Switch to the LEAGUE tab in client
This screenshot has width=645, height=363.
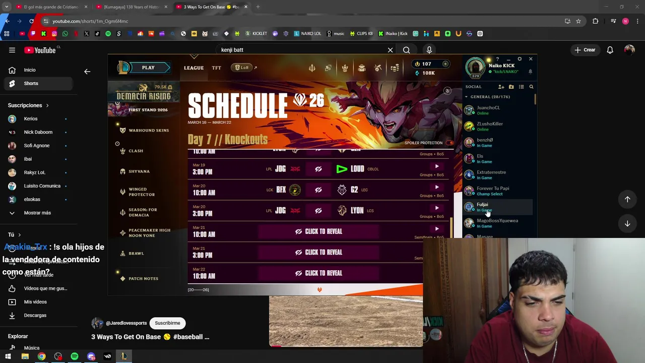click(193, 68)
